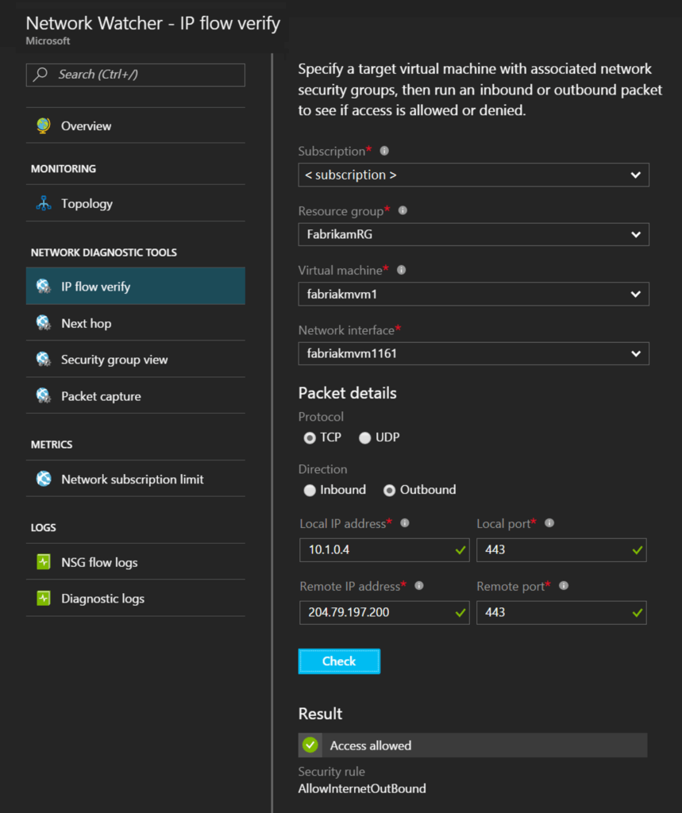Screen dimensions: 682x813
Task: Select the Inbound direction radio button
Action: coord(310,491)
